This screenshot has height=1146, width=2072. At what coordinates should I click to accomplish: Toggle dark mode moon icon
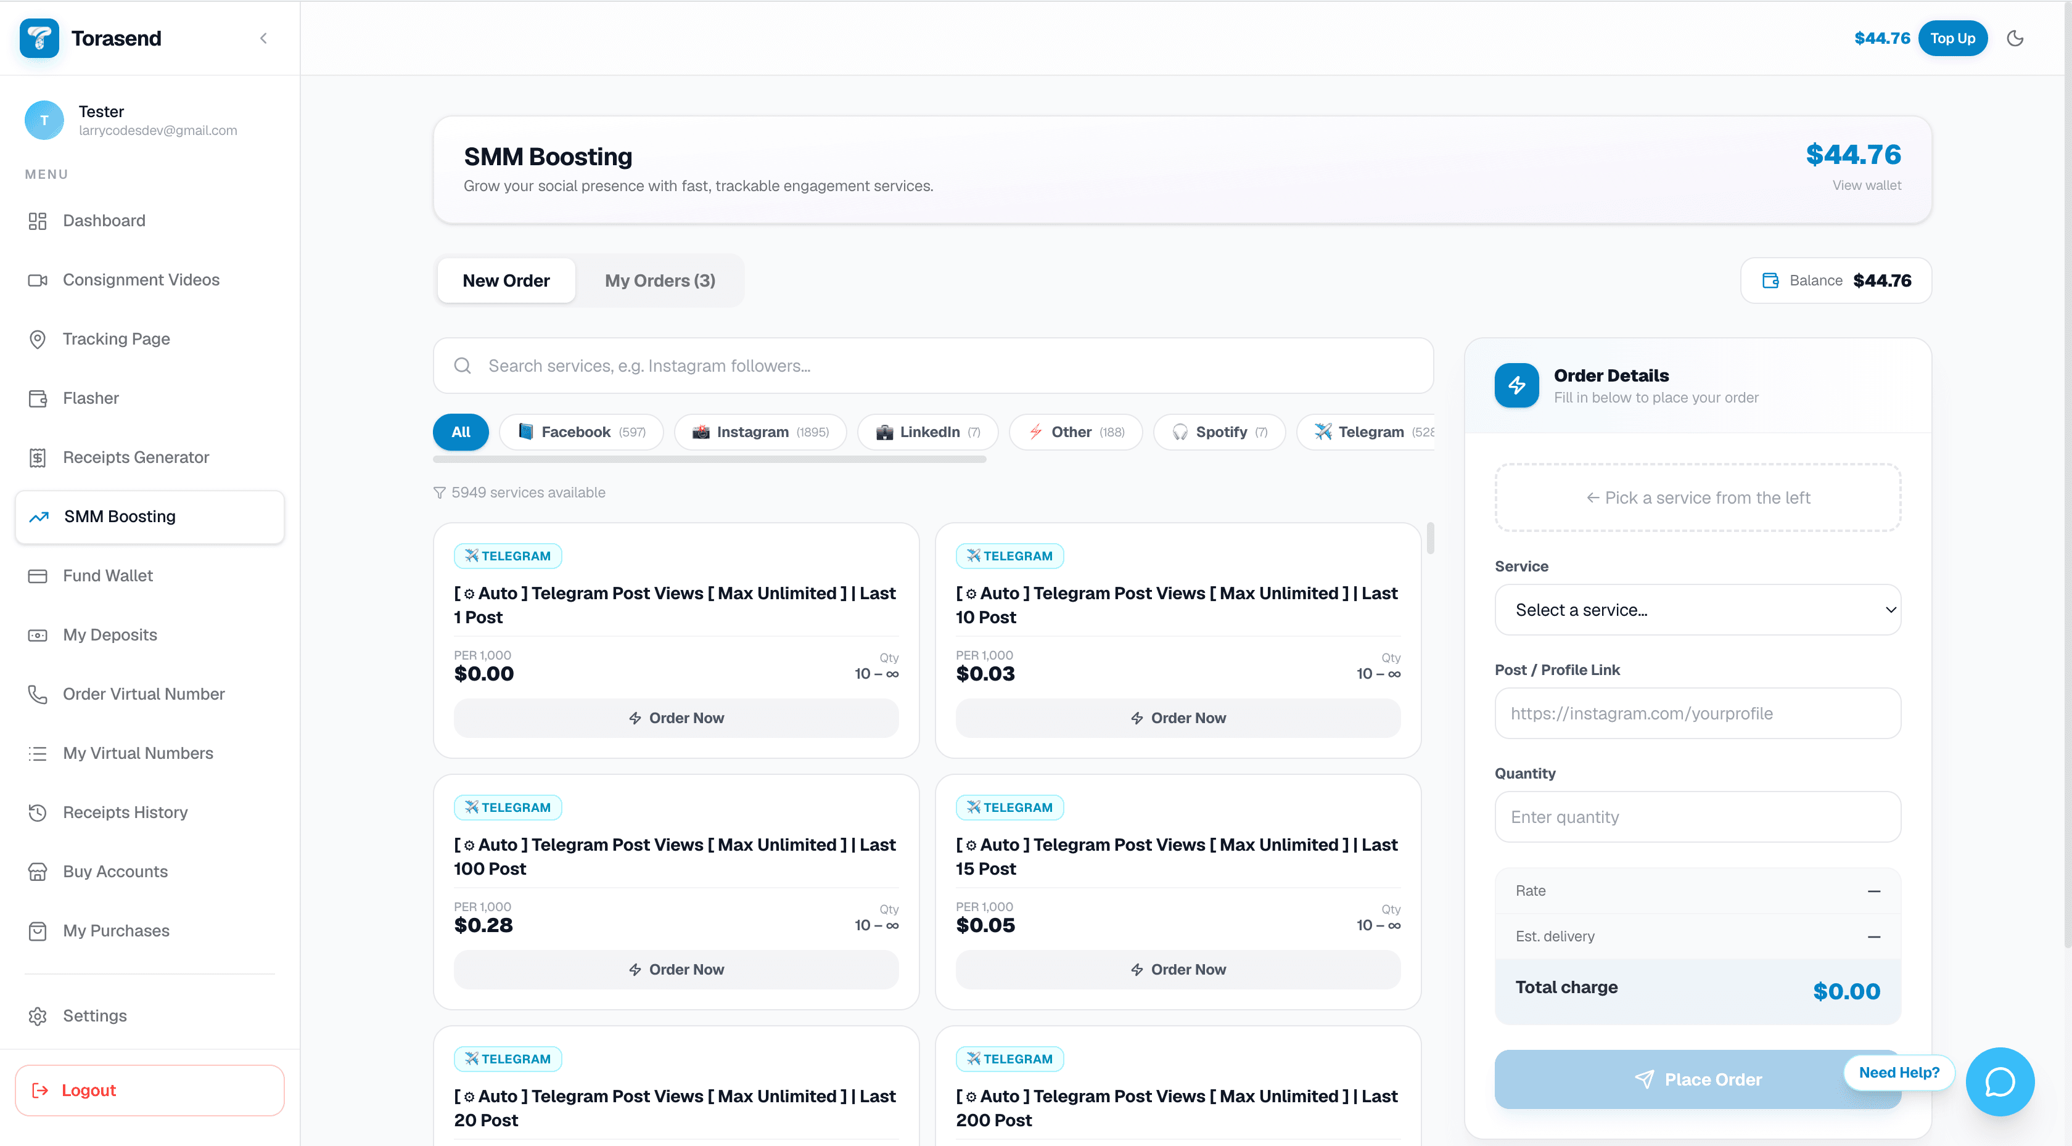[x=2015, y=38]
